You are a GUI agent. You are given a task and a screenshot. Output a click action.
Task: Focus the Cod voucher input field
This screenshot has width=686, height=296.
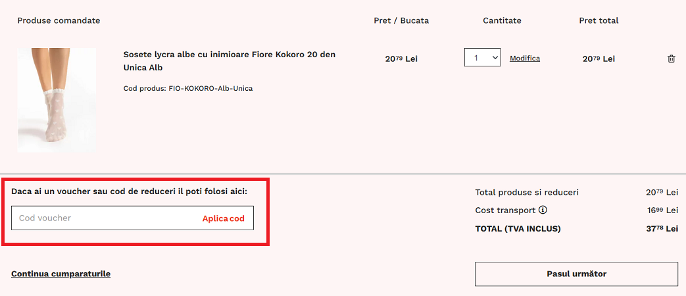pos(105,218)
